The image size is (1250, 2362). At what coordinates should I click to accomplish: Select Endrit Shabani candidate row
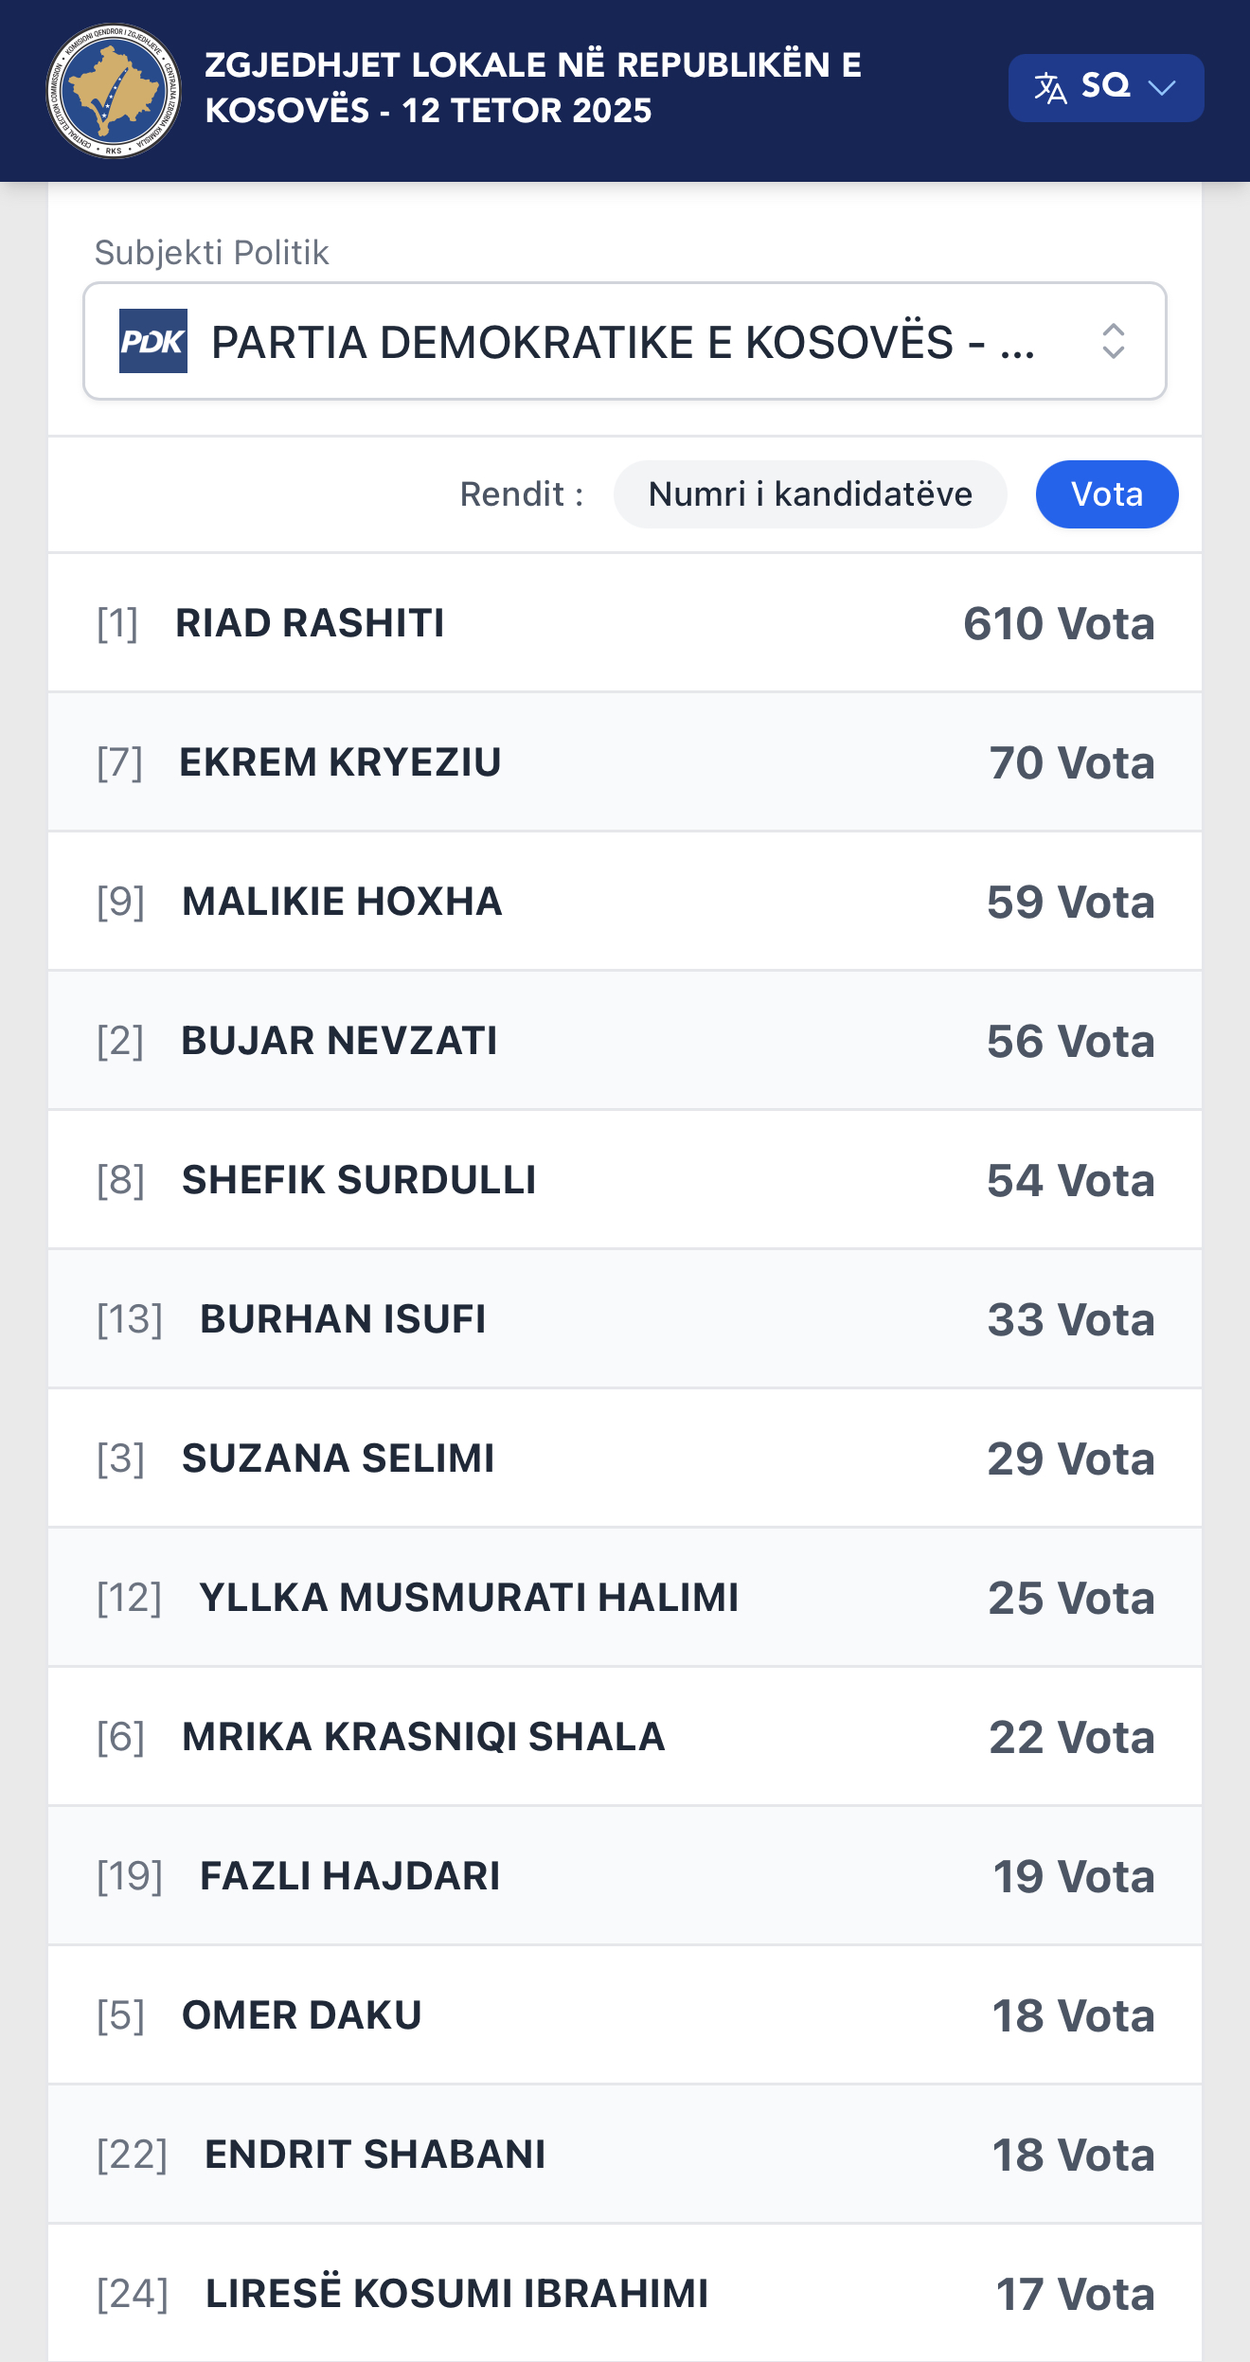(x=624, y=2155)
